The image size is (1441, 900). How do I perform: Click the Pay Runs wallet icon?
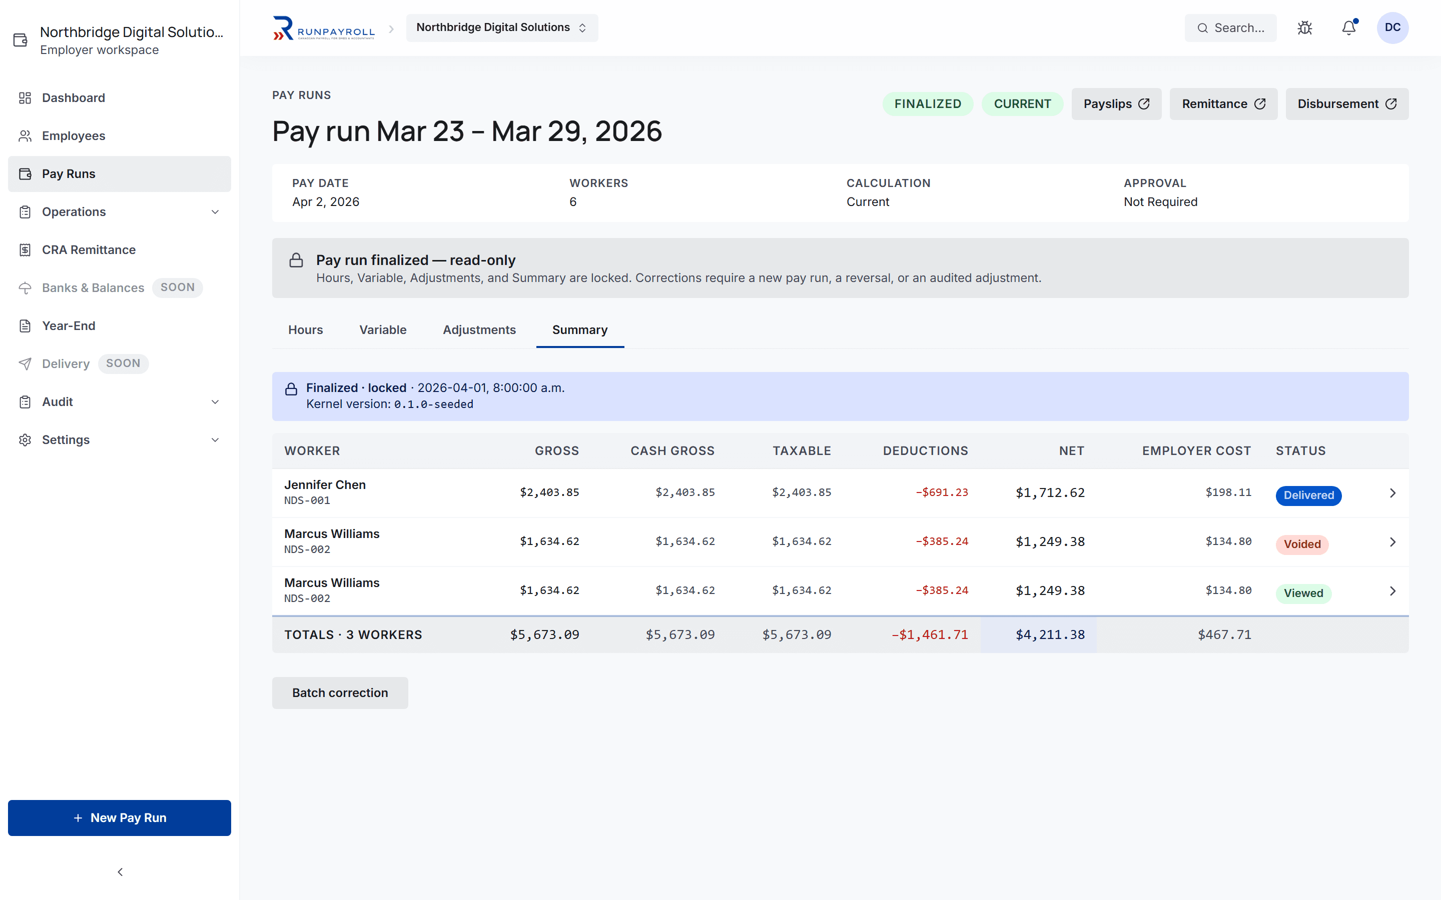[x=25, y=174]
